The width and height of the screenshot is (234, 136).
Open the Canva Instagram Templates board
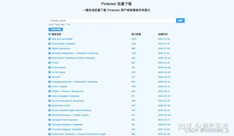(66, 96)
